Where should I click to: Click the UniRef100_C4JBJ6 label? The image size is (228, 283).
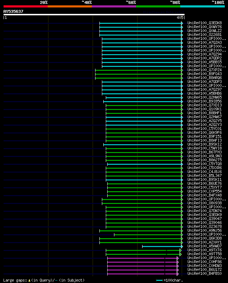tap(204, 172)
